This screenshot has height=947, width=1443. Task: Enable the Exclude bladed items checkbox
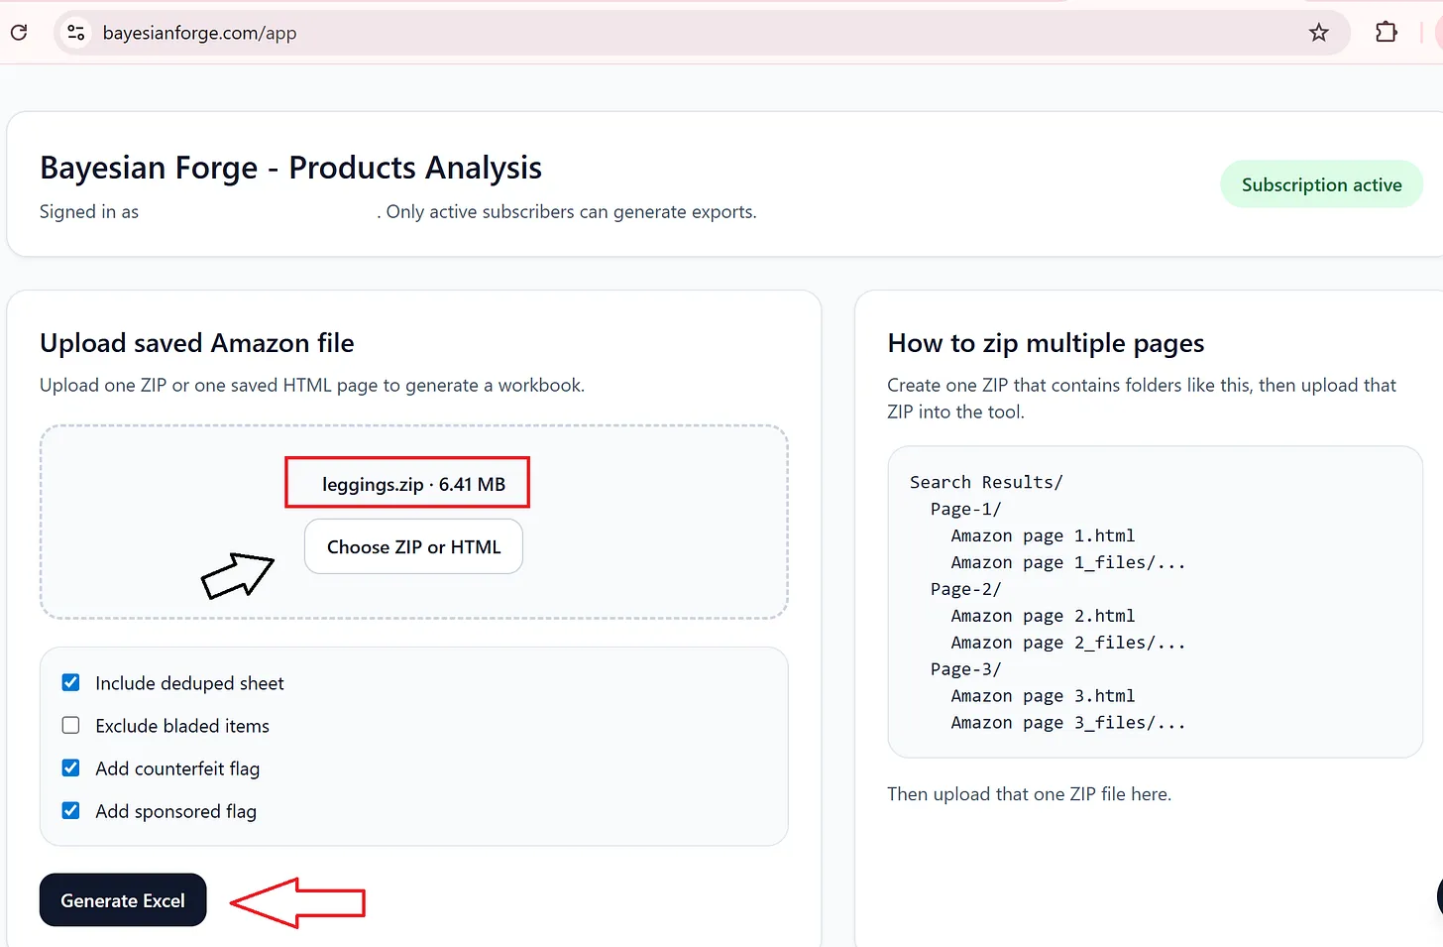[x=71, y=725]
